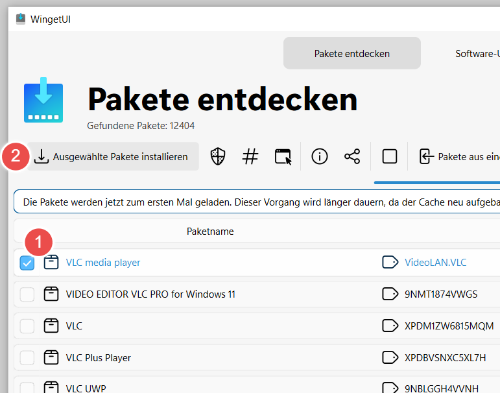This screenshot has width=500, height=393.
Task: Click Pakete aus einer Datei import button
Action: tap(459, 157)
